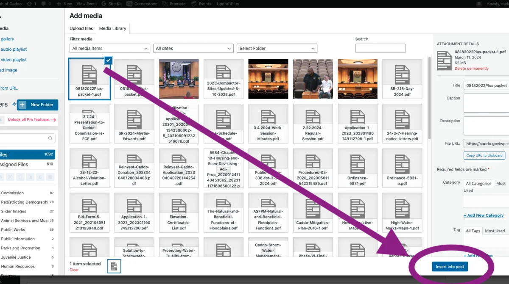Click the updates refresh icon
The width and height of the screenshot is (509, 284).
tap(29, 4)
